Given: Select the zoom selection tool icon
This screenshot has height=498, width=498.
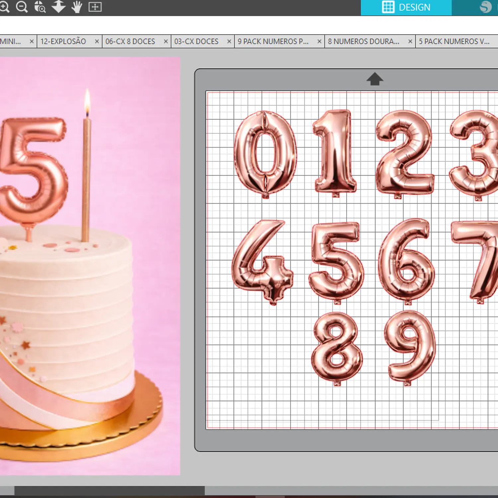Looking at the screenshot, I should point(40,7).
